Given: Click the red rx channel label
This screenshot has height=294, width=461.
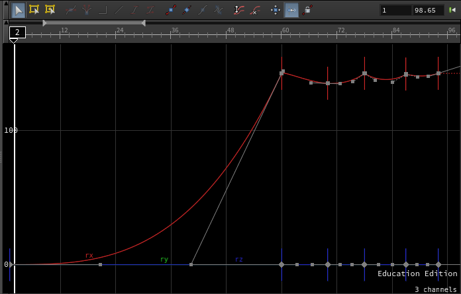Looking at the screenshot, I should (89, 255).
